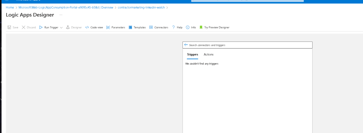Open the Microsoft.Web-LogicAppConsumption Overview breadcrumb
The height and width of the screenshot is (133, 363).
[x=66, y=7]
